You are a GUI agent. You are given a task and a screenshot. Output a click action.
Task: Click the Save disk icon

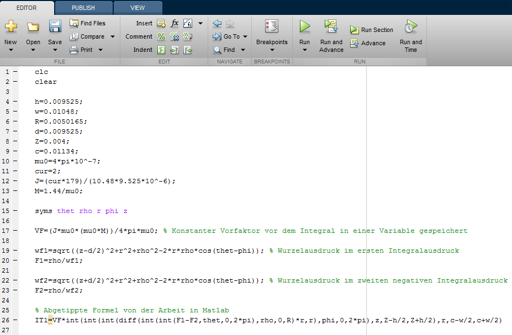55,26
